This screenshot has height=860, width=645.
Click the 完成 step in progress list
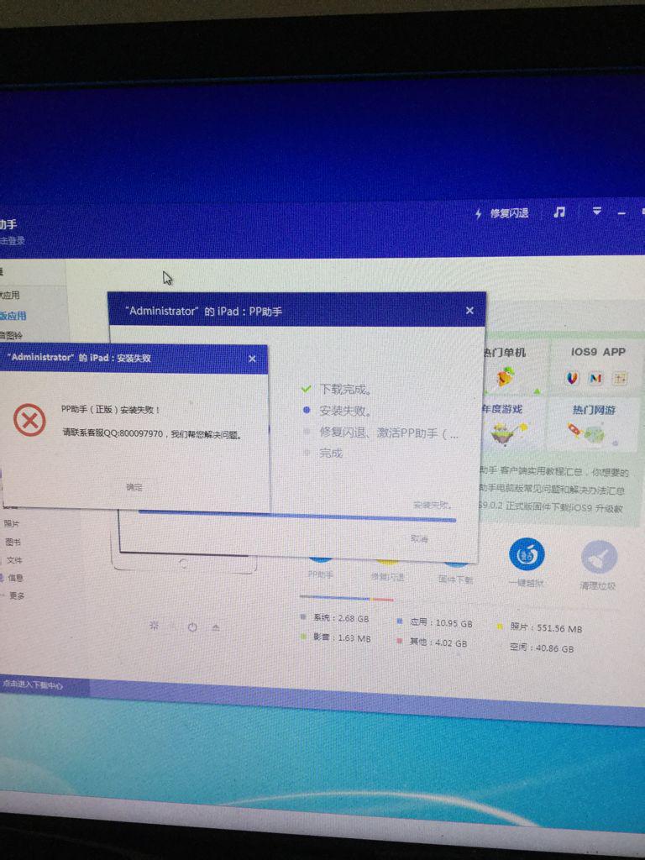pos(331,453)
